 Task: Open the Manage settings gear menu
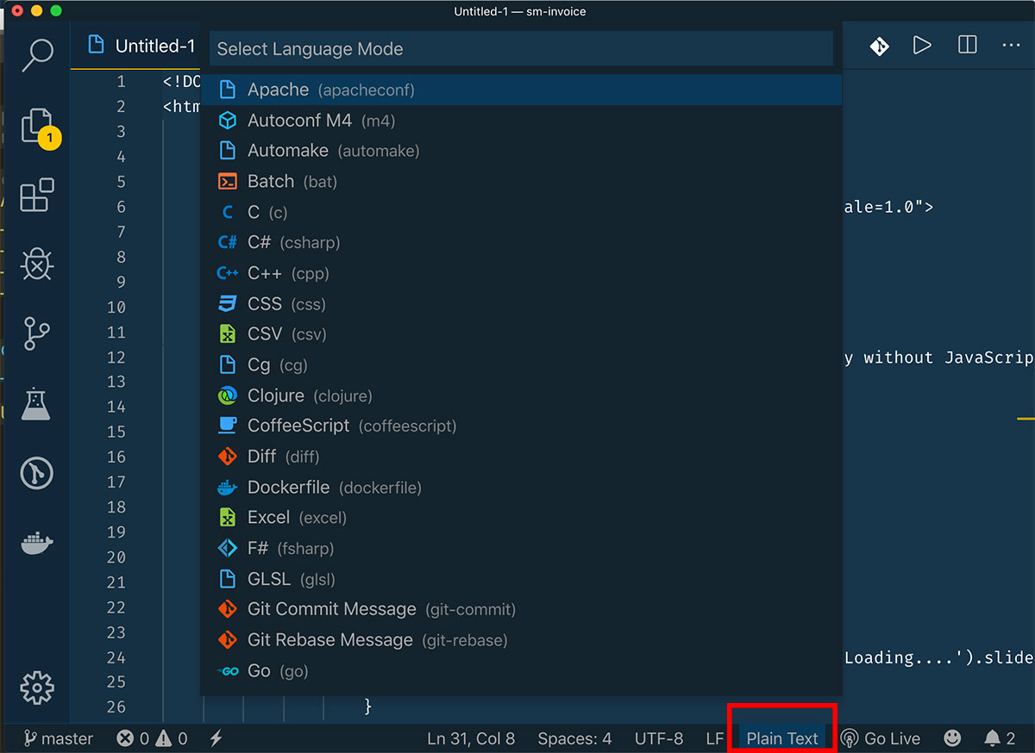point(36,688)
